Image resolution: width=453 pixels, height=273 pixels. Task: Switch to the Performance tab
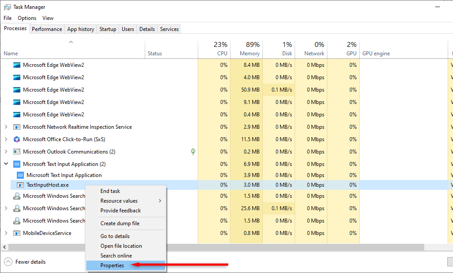coord(47,29)
